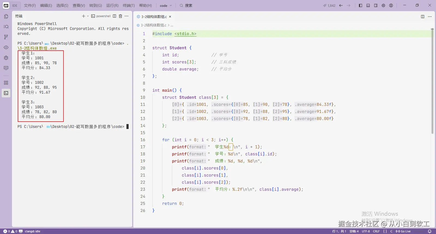
Task: Open the search view in sidebar
Action: [6, 27]
